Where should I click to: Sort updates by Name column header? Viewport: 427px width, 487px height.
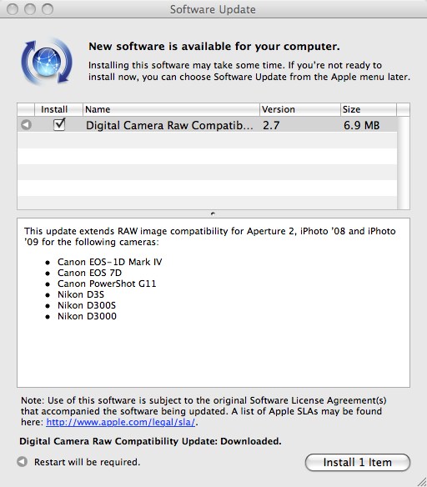pos(171,109)
